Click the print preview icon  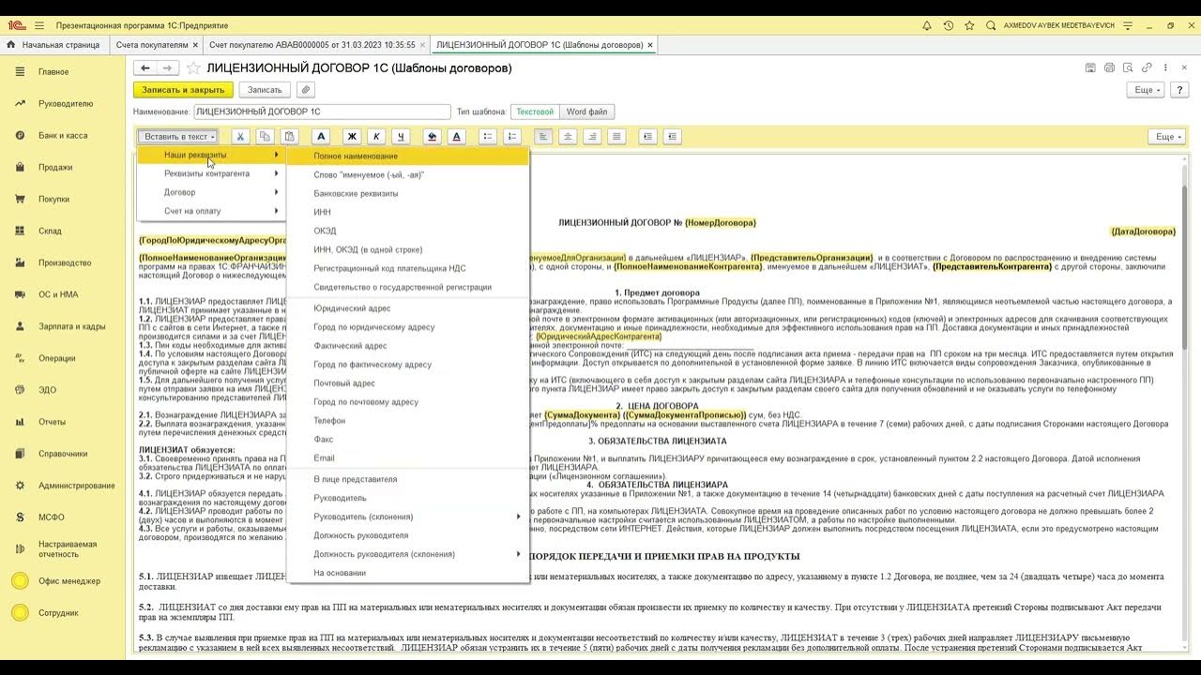1128,67
